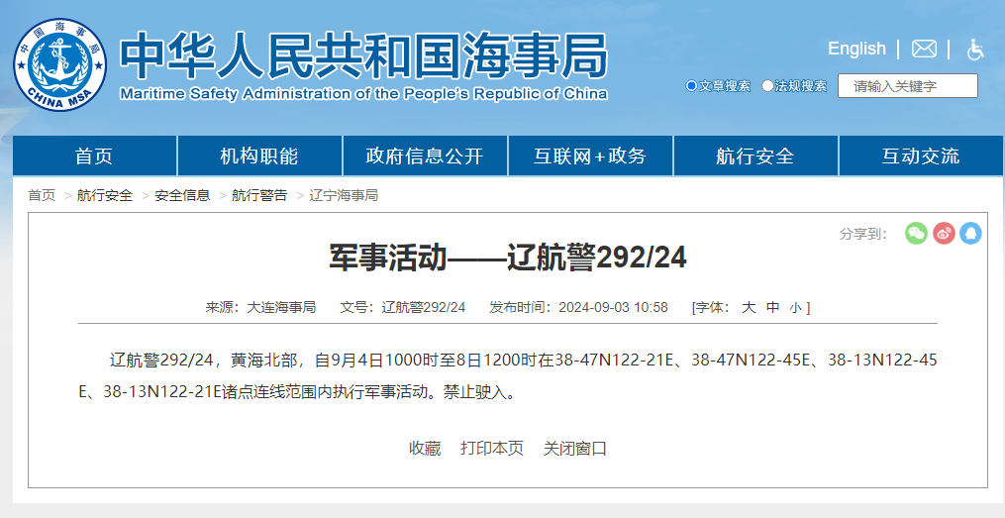Set font size to 中
The width and height of the screenshot is (1005, 518).
coord(773,308)
